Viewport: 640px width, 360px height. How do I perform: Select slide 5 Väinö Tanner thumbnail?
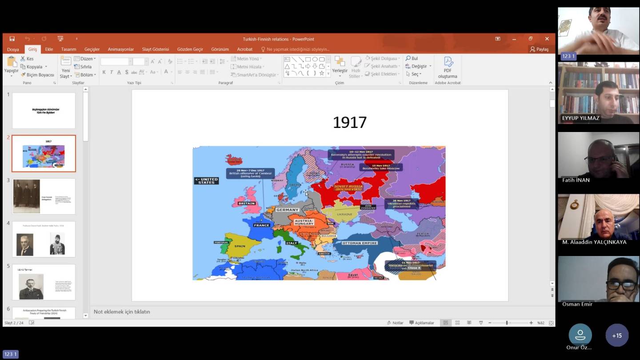pos(44,282)
